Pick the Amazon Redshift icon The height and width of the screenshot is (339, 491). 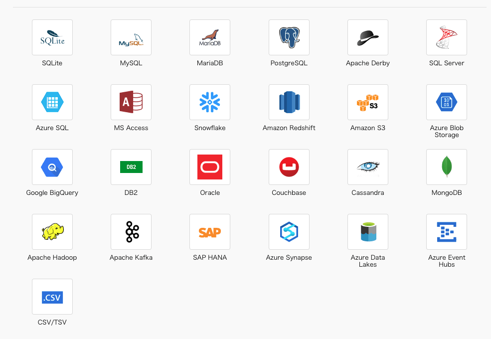pyautogui.click(x=289, y=102)
